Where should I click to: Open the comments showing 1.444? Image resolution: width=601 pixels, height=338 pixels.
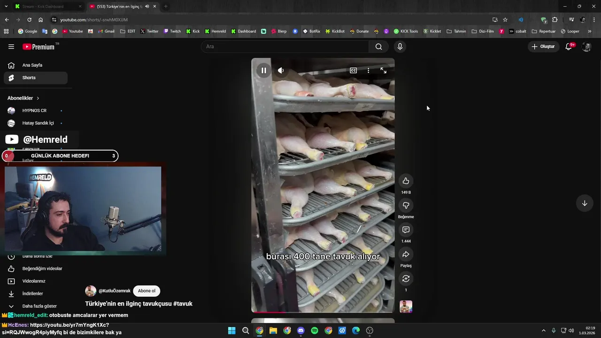coord(406,230)
